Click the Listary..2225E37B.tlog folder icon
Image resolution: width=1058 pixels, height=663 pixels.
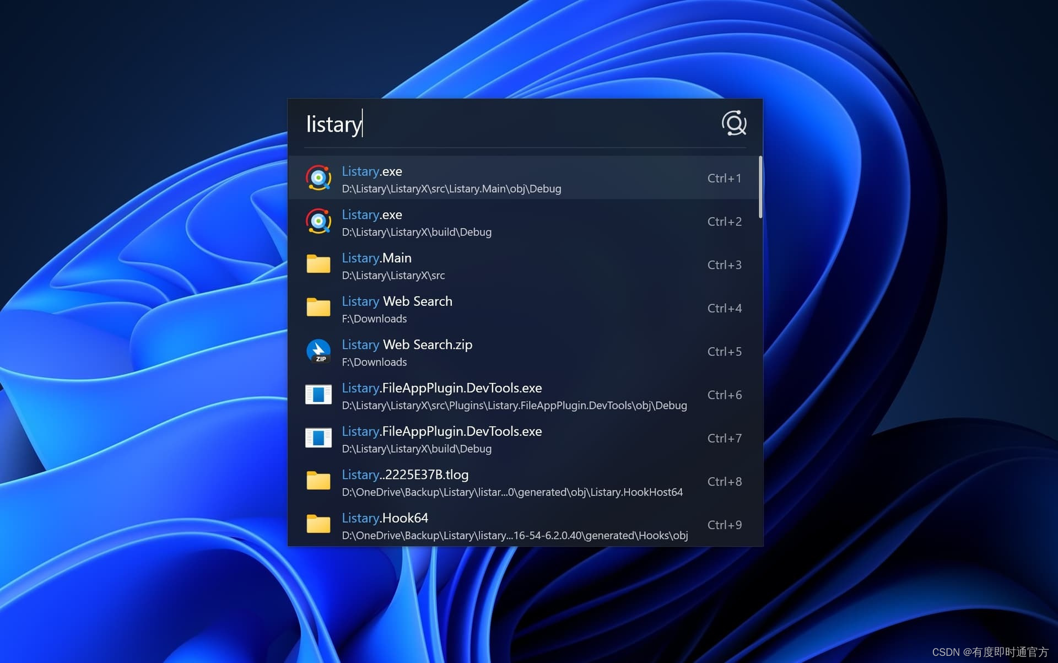click(319, 481)
